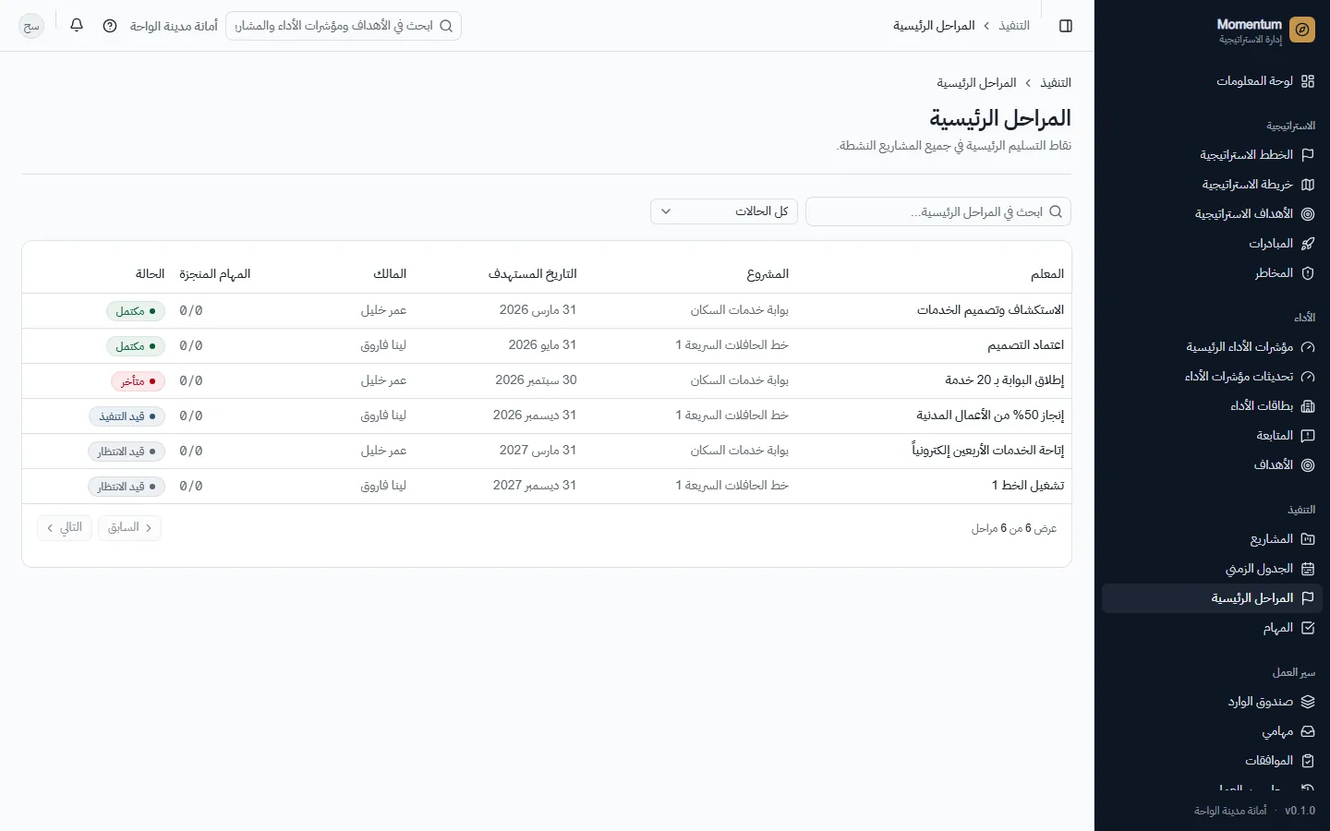Click the السابق pagination button
The height and width of the screenshot is (831, 1330).
[129, 528]
